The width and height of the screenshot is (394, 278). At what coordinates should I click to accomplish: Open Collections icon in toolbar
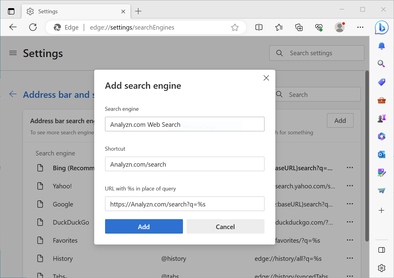coord(299,27)
